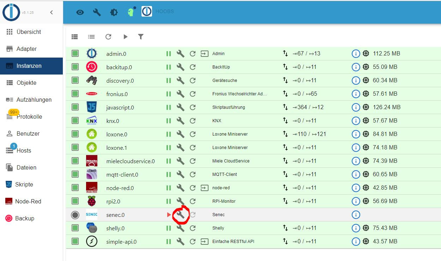This screenshot has width=441, height=261.
Task: Start the senec.0 instance with red play
Action: pyautogui.click(x=169, y=215)
